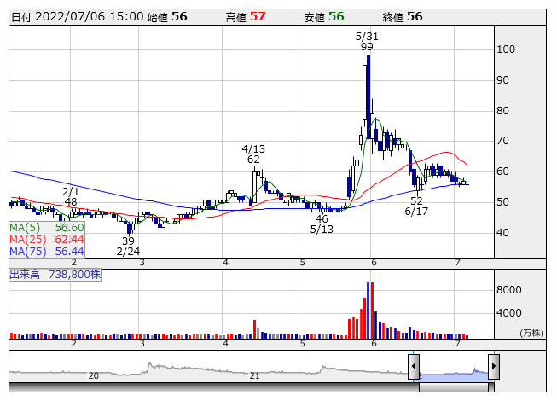Screen dimensions: 557x401
Task: Click the right range handle arrow
Action: pyautogui.click(x=493, y=366)
